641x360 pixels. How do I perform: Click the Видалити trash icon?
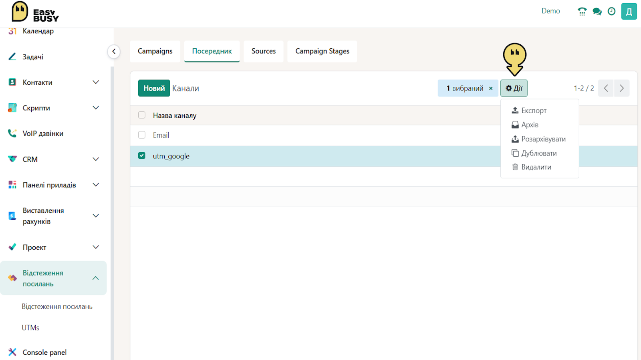[x=515, y=167]
